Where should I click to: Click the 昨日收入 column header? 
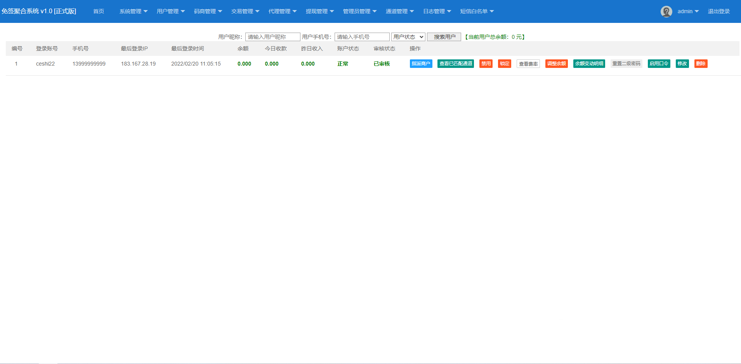click(312, 49)
